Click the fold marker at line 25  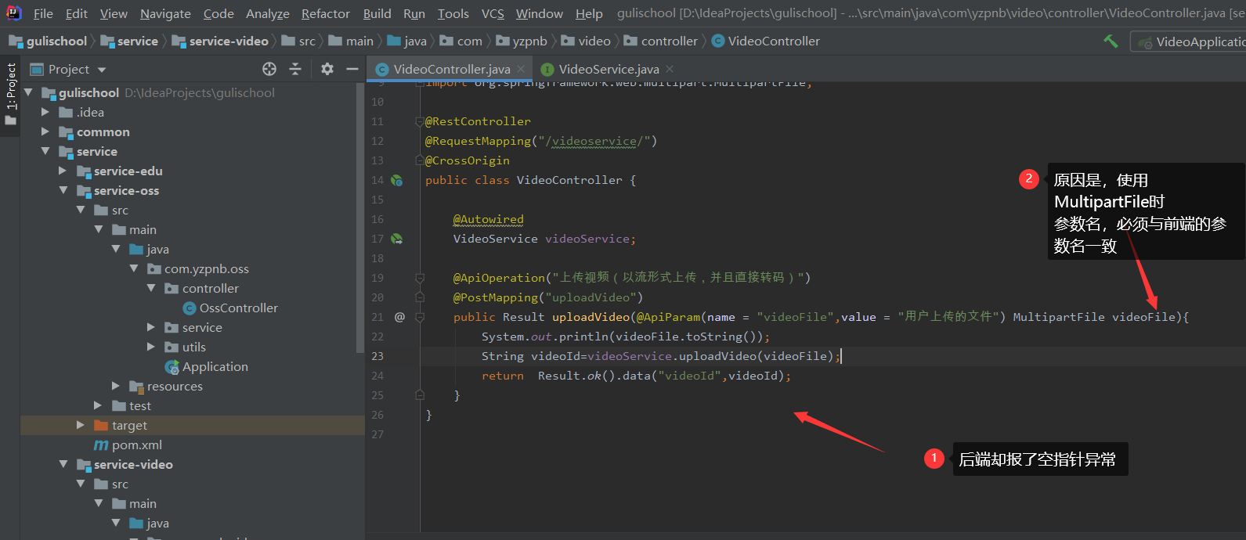click(420, 395)
